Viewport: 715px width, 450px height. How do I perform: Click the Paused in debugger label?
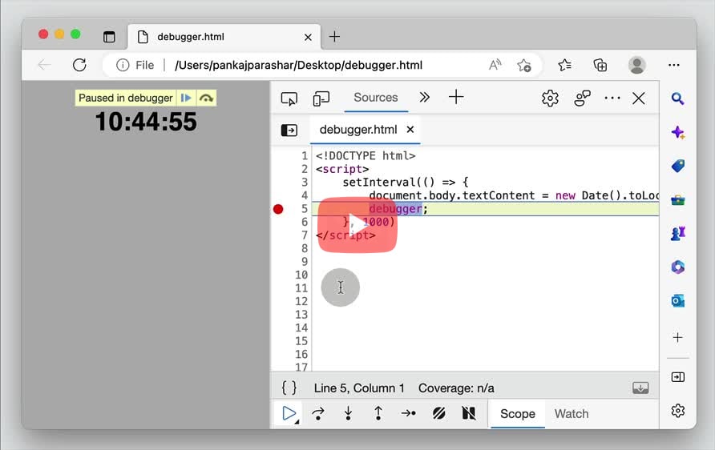pos(125,98)
